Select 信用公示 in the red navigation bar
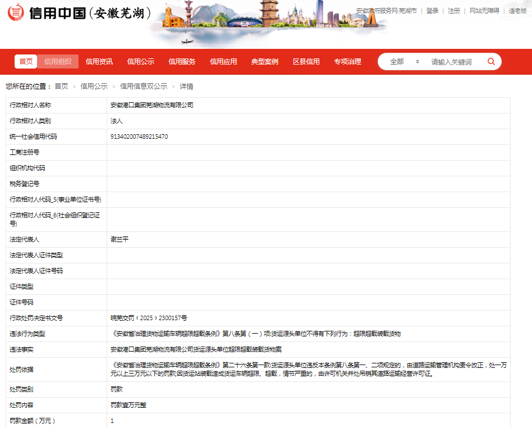 (140, 62)
